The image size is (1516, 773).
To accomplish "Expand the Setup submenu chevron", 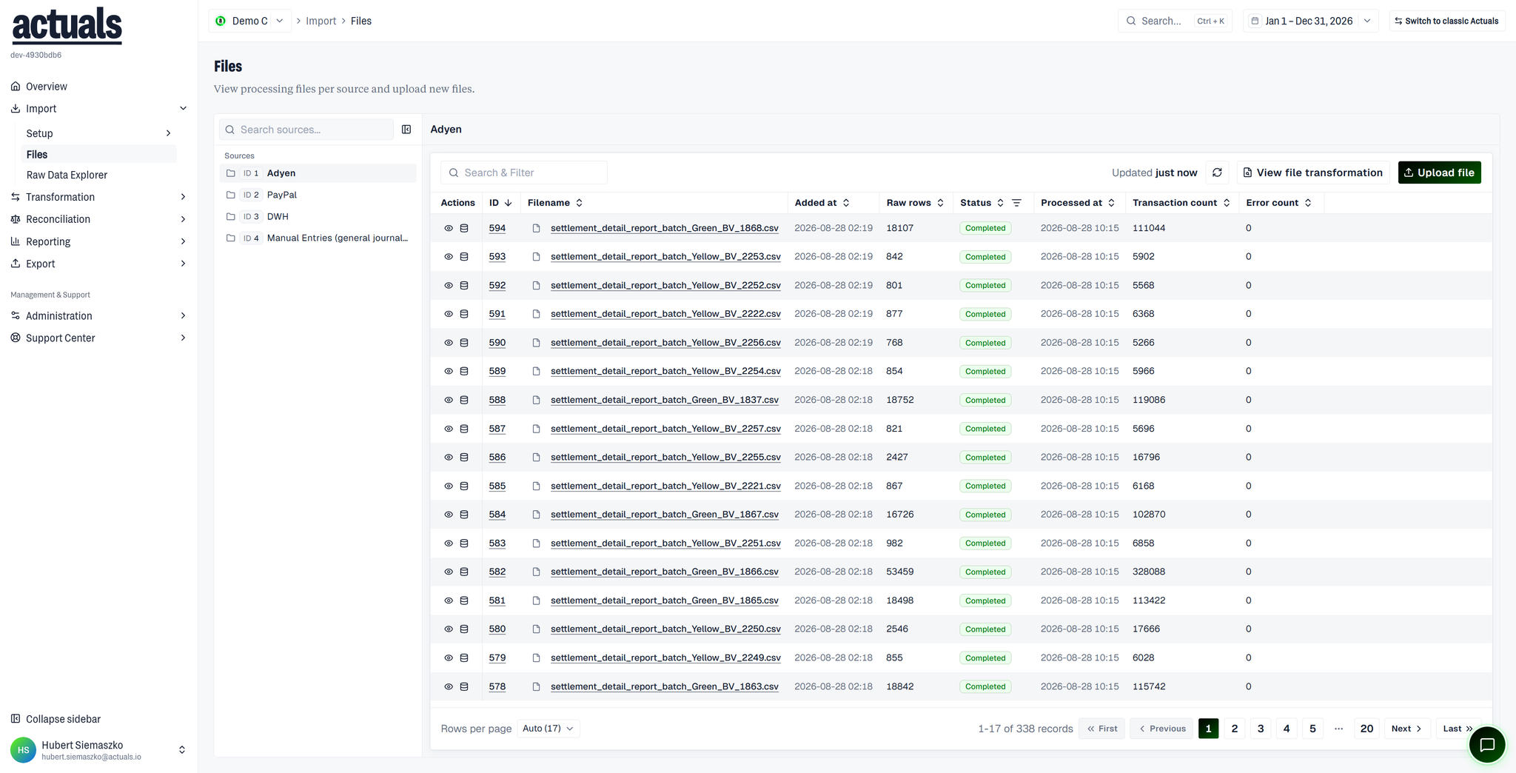I will click(168, 133).
